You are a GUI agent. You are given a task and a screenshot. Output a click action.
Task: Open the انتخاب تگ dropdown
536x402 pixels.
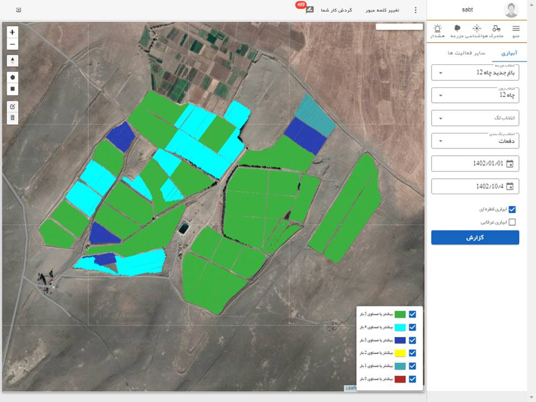475,118
